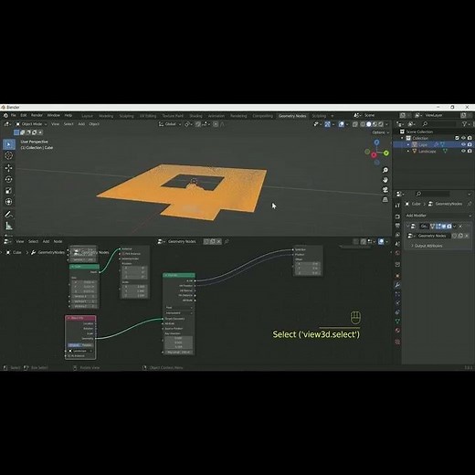Click the blue Z axis on navigation gizmo
The height and width of the screenshot is (475, 475).
tap(376, 142)
